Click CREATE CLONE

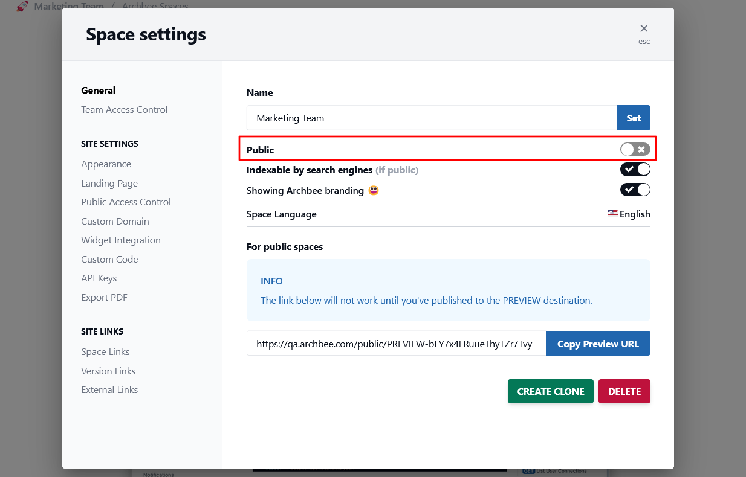pyautogui.click(x=550, y=391)
